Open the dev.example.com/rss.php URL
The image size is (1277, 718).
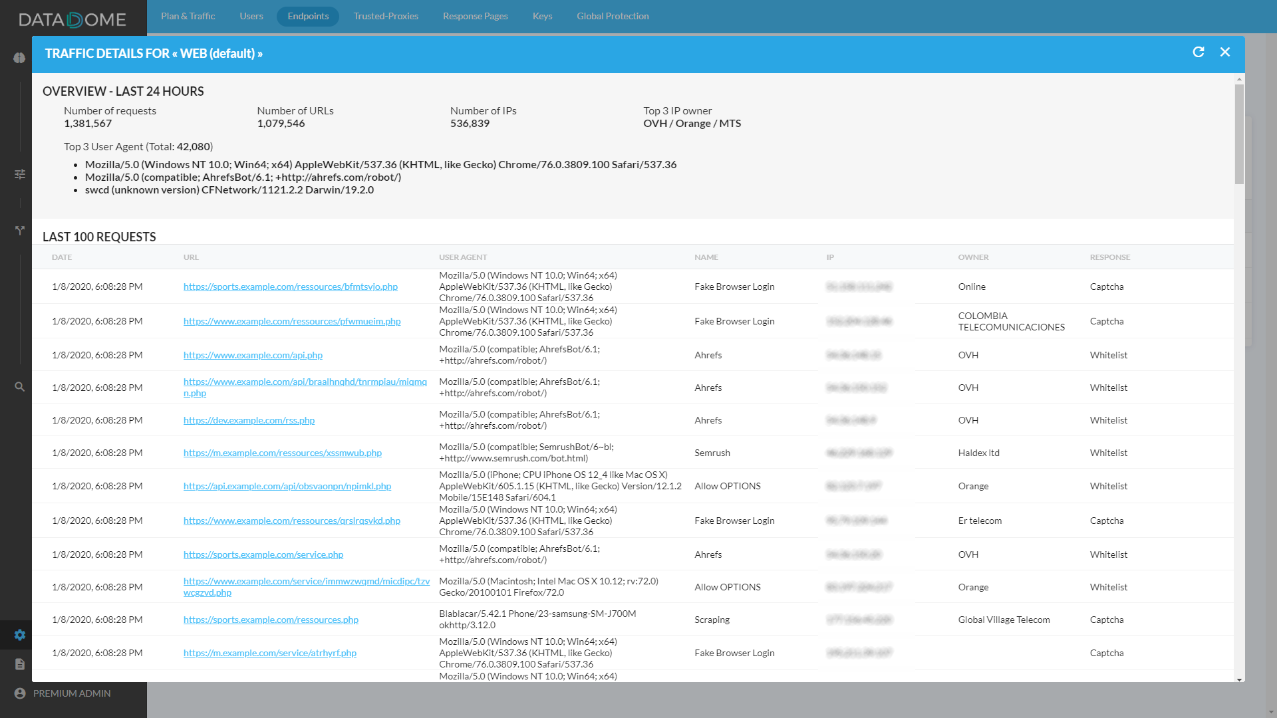(249, 420)
